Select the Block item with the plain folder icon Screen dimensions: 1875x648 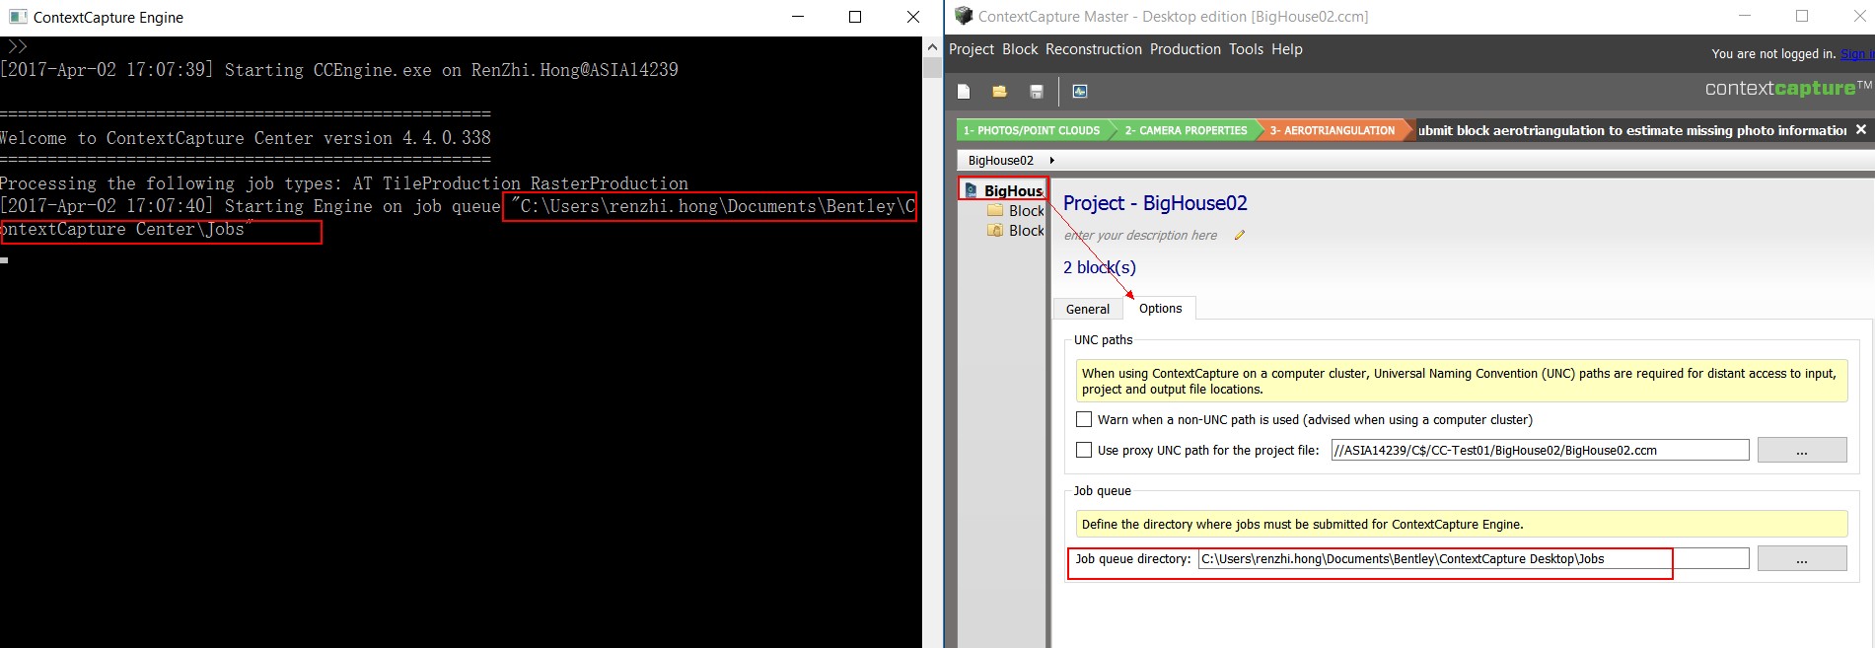1016,210
